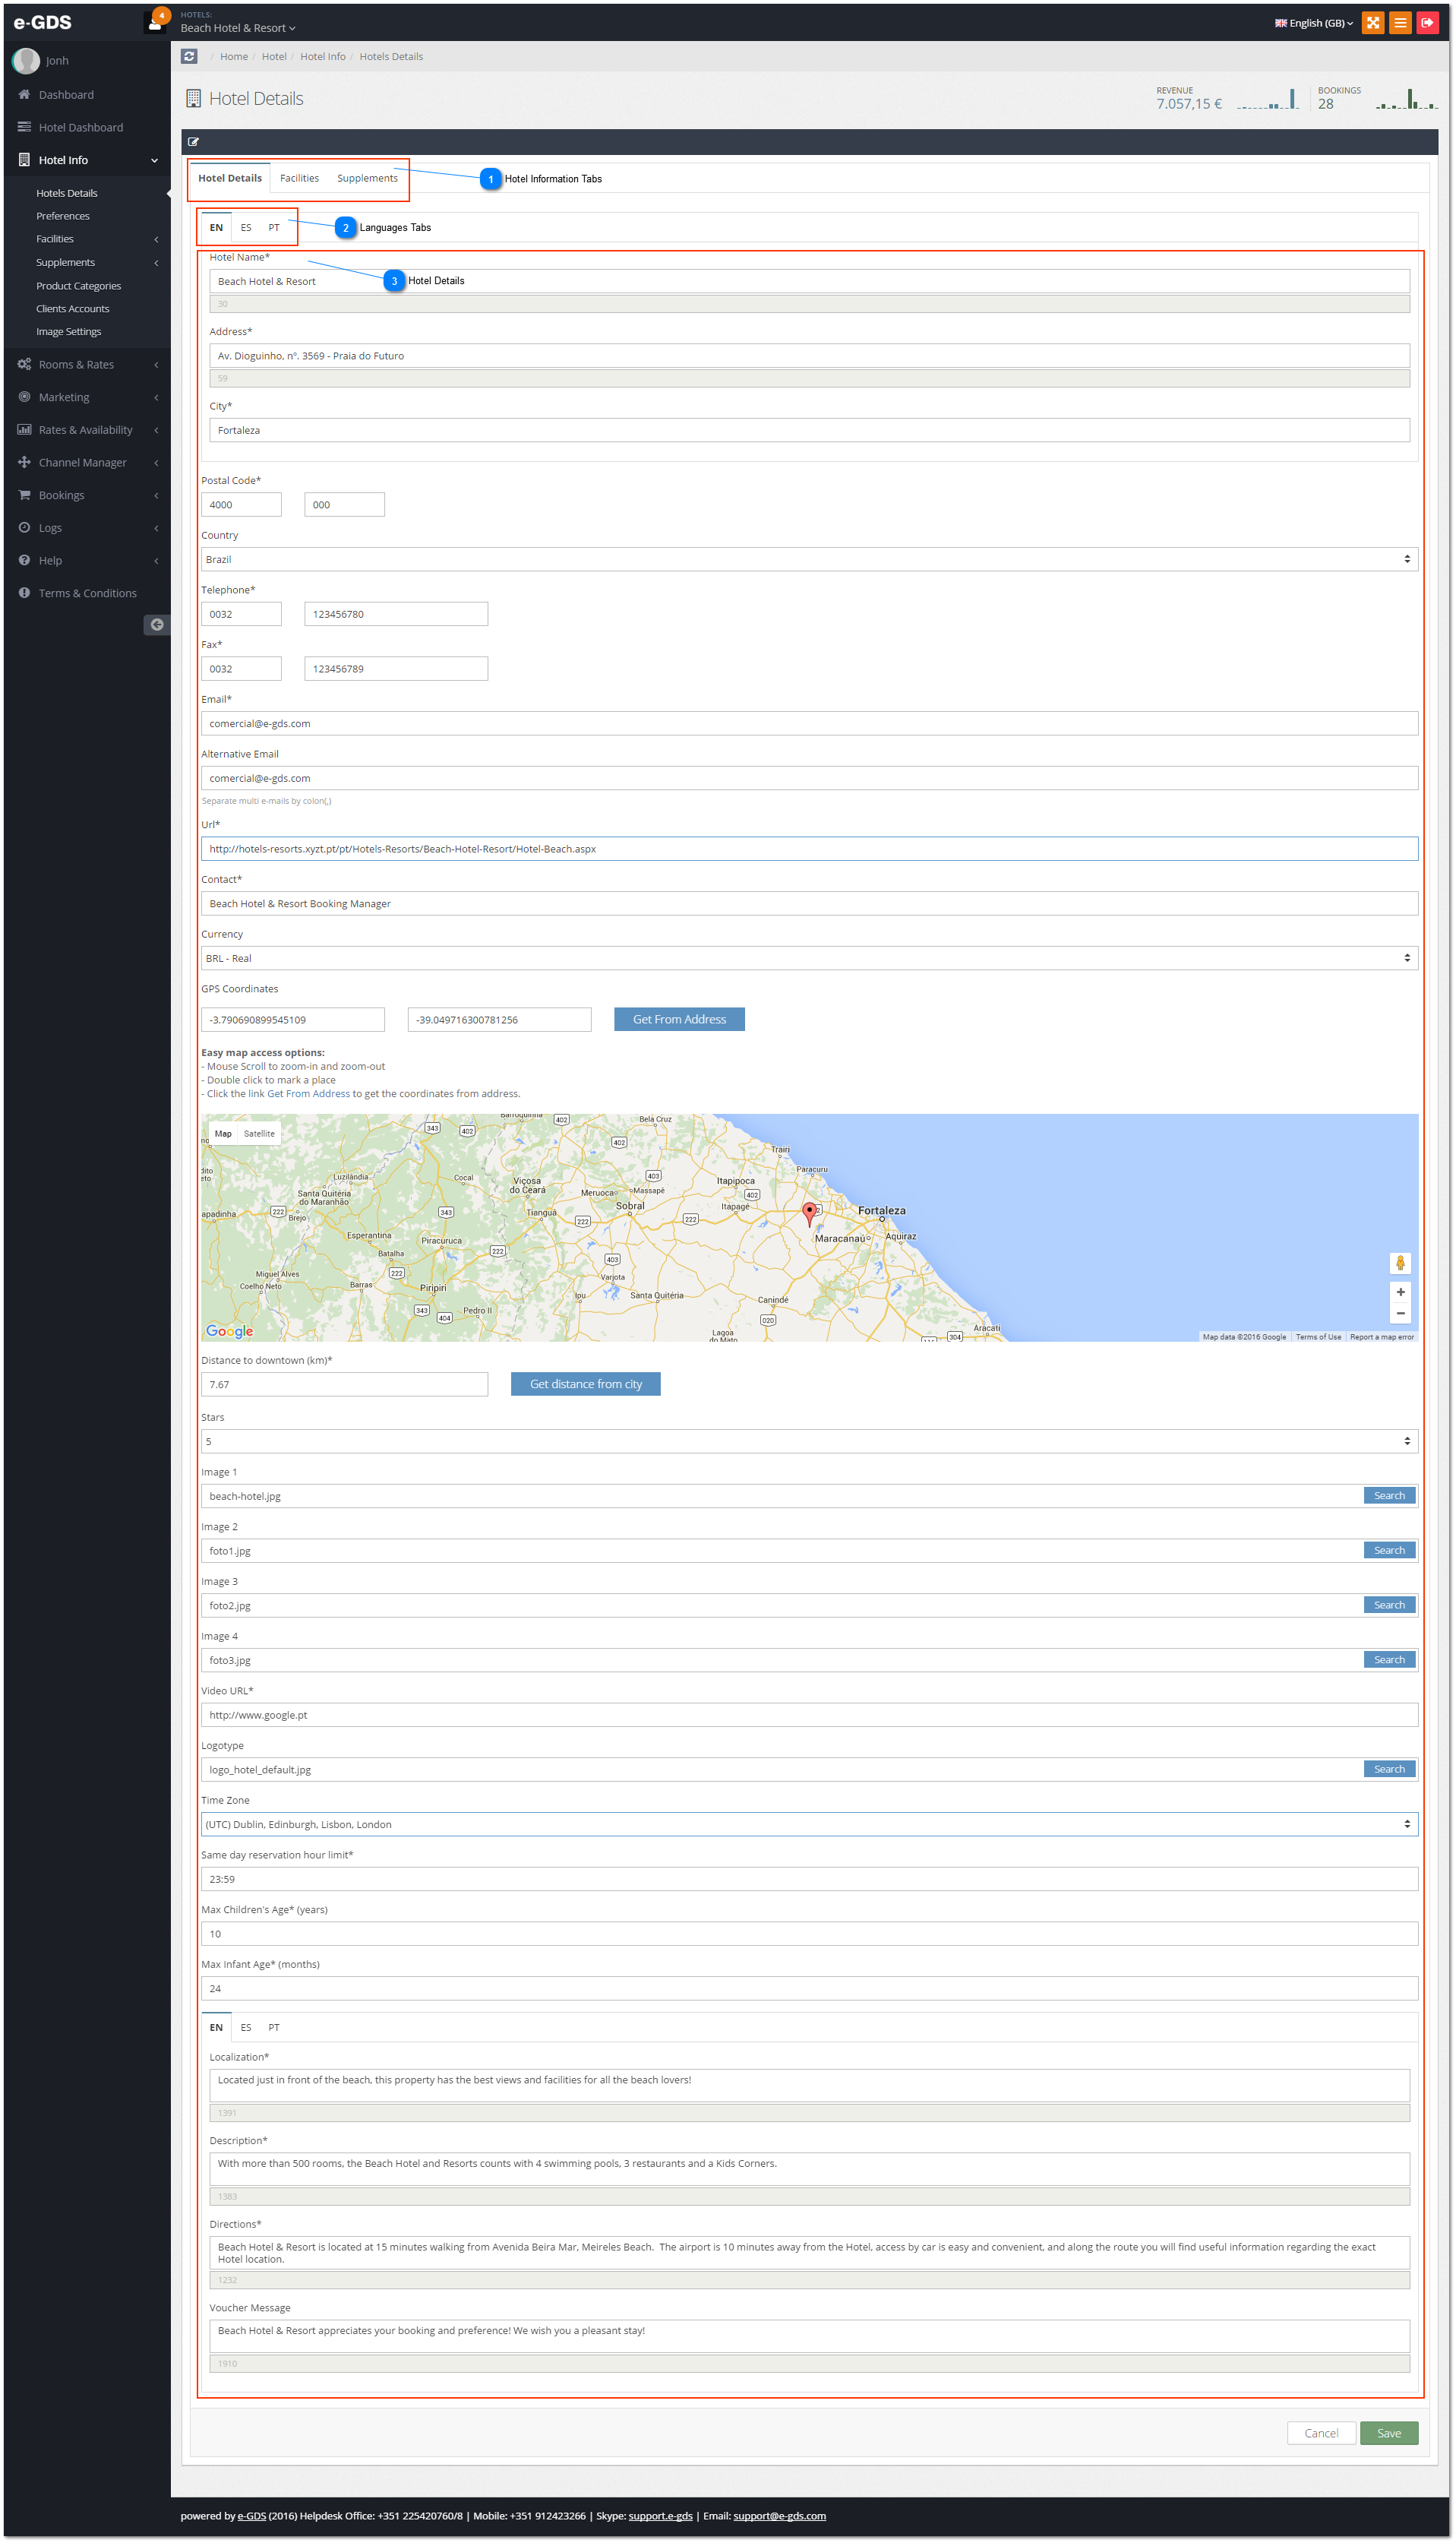The width and height of the screenshot is (1456, 2543).
Task: Open the Beach Hotel & Resort hotel selector
Action: click(x=238, y=28)
